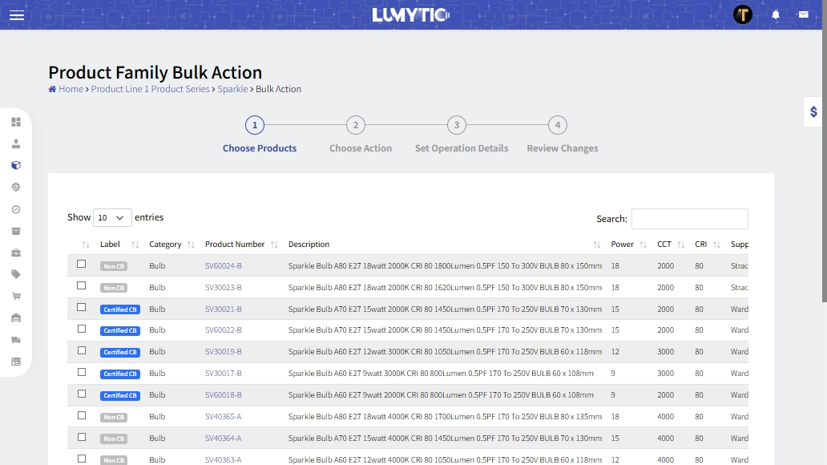This screenshot has width=827, height=465.
Task: Click the LUMYTIC logo
Action: tap(411, 14)
